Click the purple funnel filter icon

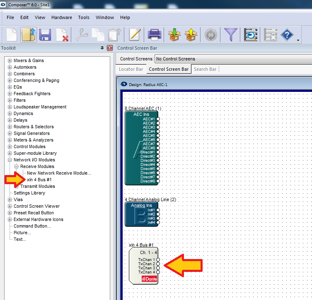[x=231, y=35]
